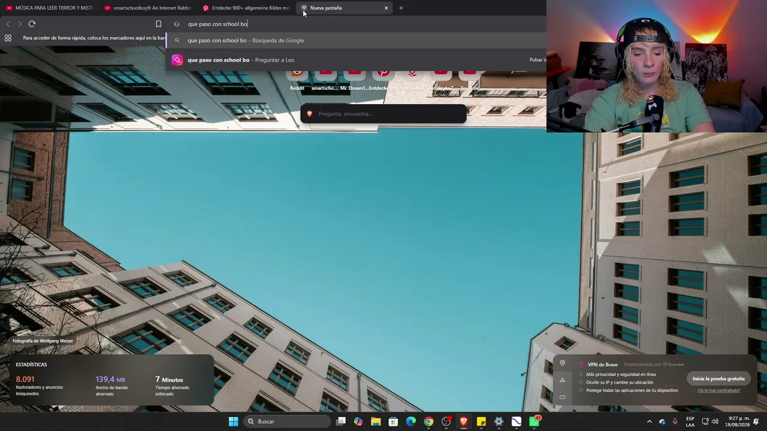The width and height of the screenshot is (767, 431).
Task: Open volume settings from the speaker icon
Action: pos(714,421)
